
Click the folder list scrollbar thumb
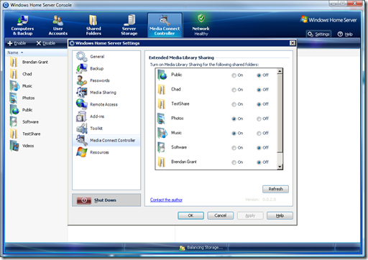280,113
